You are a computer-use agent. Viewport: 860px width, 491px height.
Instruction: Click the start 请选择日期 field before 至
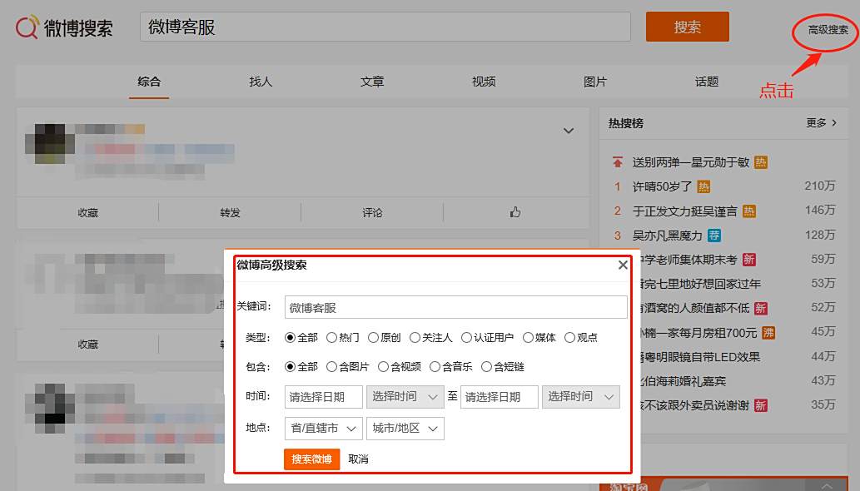click(x=324, y=397)
